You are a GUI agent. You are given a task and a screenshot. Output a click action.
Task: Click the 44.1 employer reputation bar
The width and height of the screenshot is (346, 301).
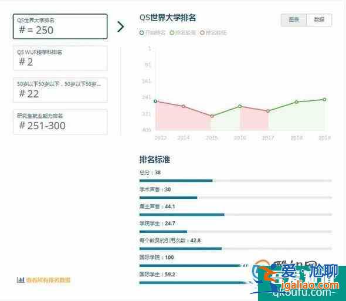pos(235,214)
